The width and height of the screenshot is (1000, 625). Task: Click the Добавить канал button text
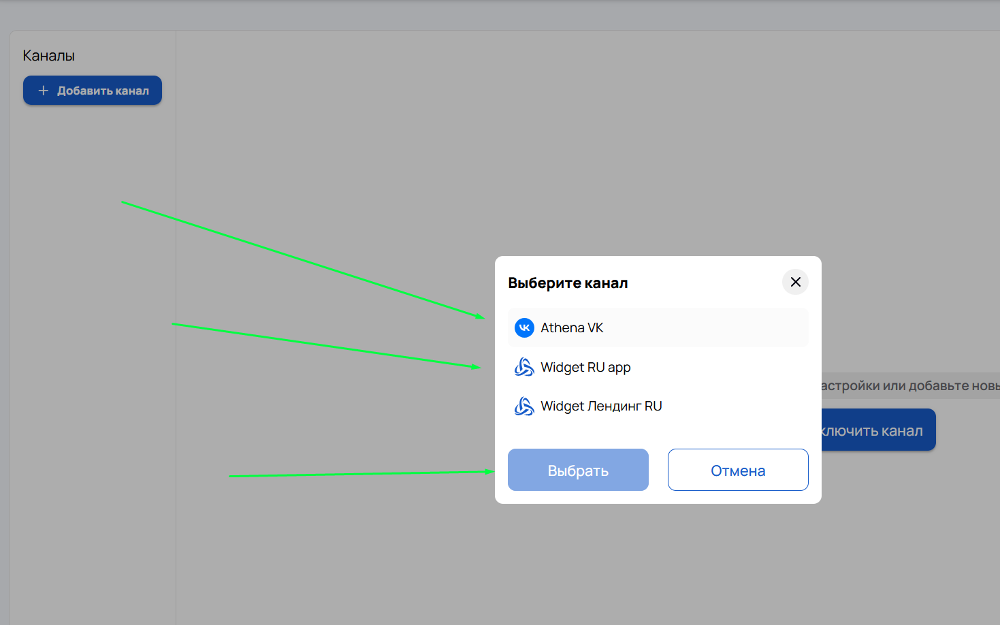(x=103, y=91)
